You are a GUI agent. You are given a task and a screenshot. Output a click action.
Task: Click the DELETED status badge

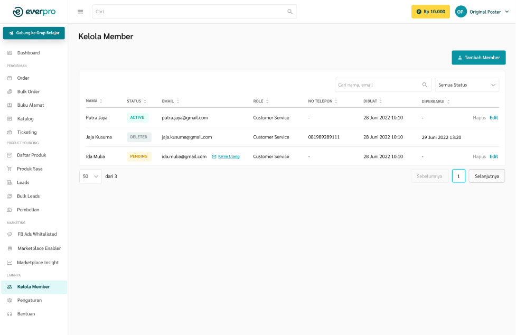(139, 137)
